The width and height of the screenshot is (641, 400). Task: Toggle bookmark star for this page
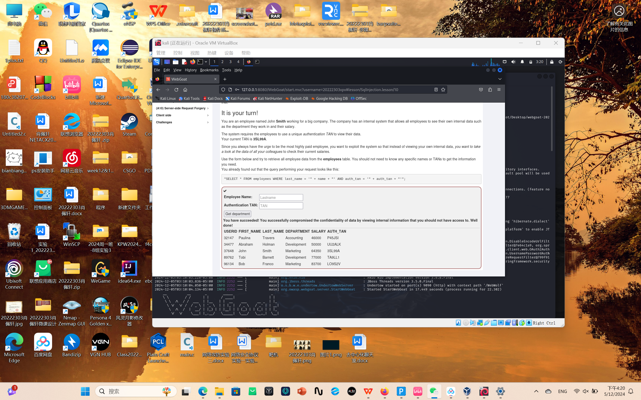coord(443,90)
